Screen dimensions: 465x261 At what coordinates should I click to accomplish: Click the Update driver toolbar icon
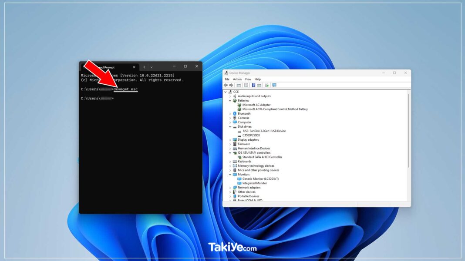click(x=266, y=85)
